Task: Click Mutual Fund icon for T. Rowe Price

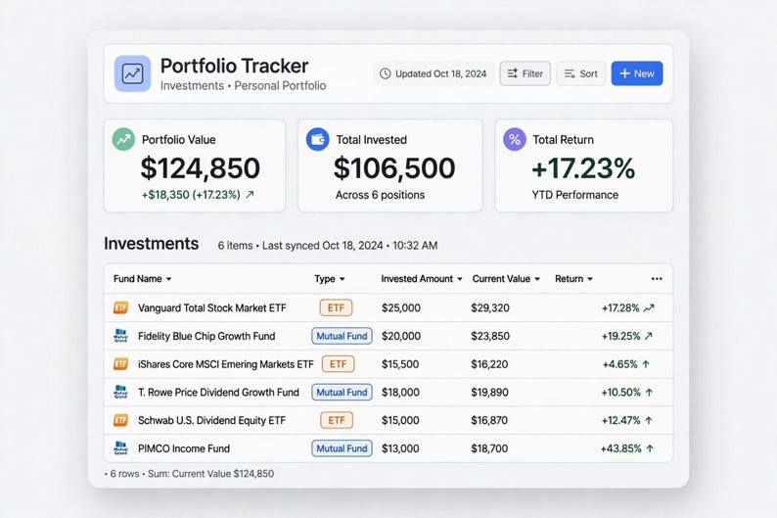Action: pos(120,392)
